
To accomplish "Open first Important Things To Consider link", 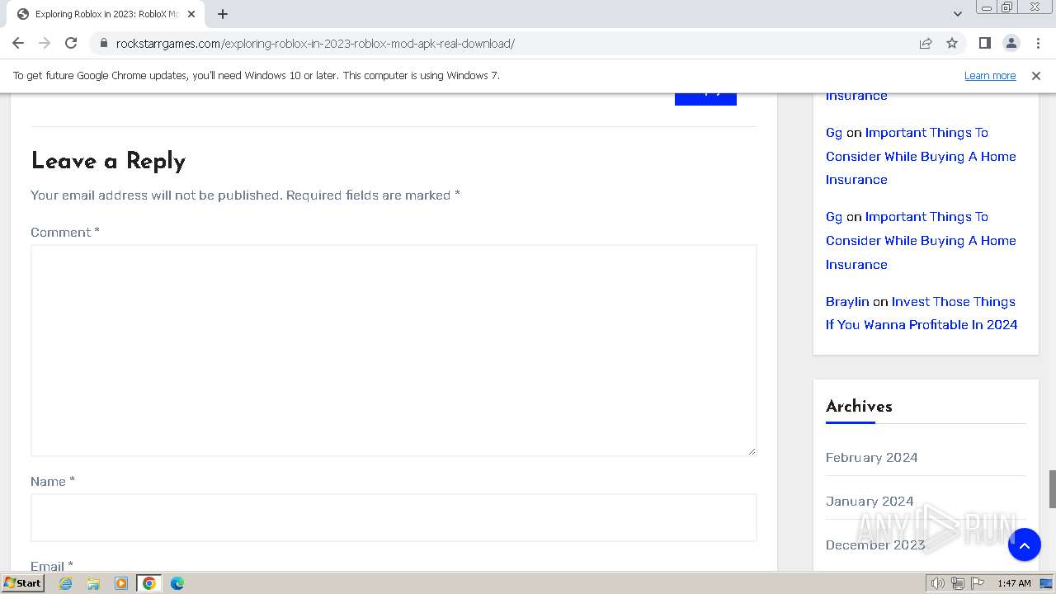I will (921, 156).
